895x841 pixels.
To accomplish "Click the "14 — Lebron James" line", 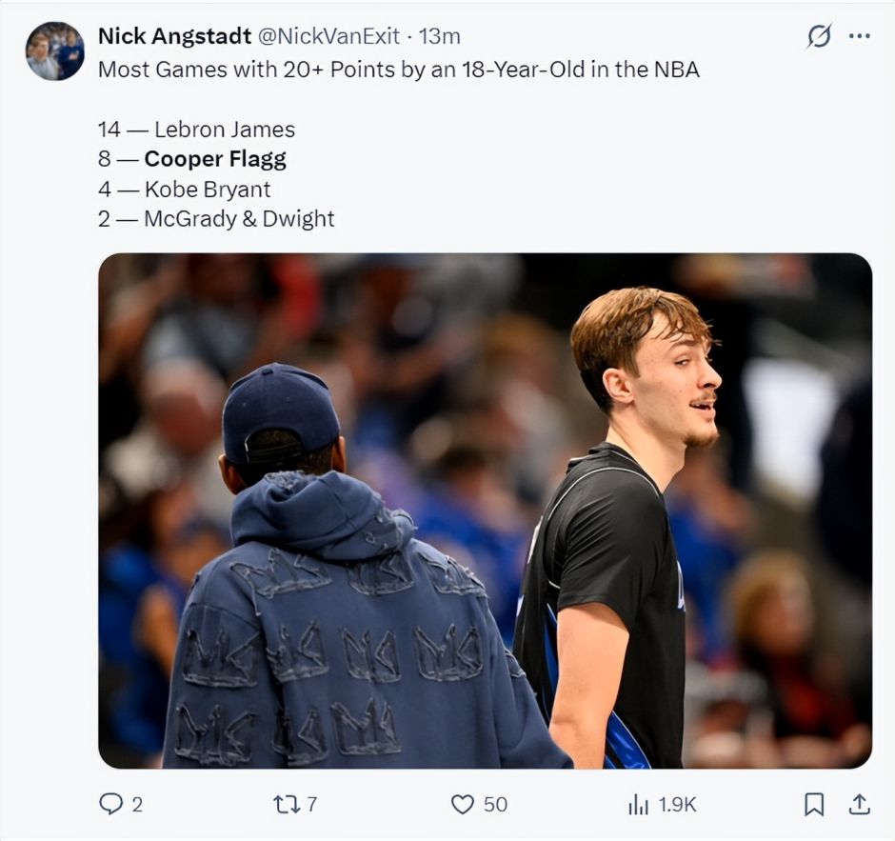I will 196,130.
